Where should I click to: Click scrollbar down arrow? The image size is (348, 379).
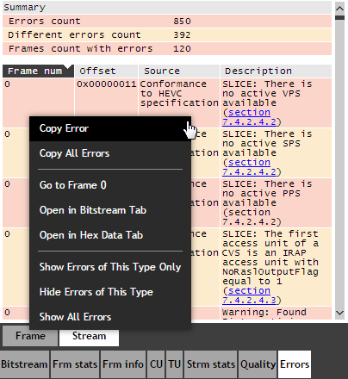tap(339, 313)
